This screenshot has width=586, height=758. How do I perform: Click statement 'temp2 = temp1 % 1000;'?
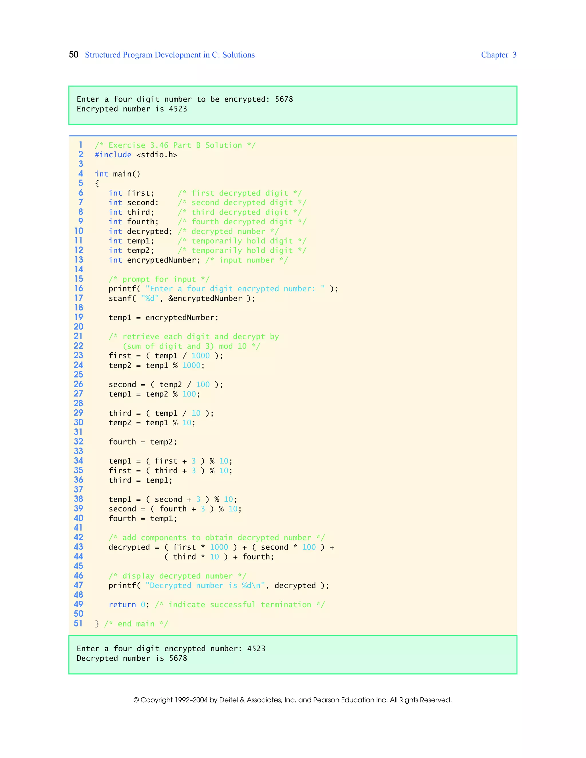pyautogui.click(x=157, y=366)
